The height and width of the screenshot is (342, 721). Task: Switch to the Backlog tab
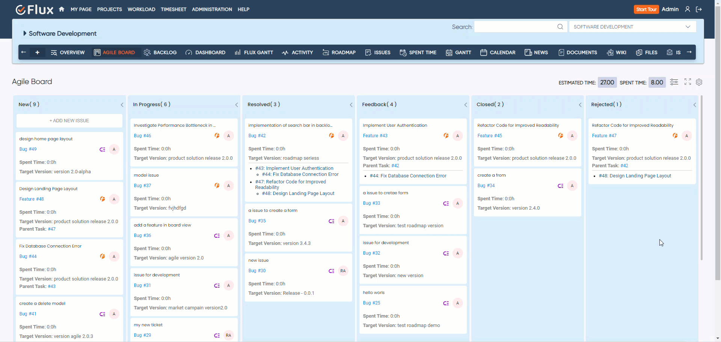pyautogui.click(x=160, y=52)
